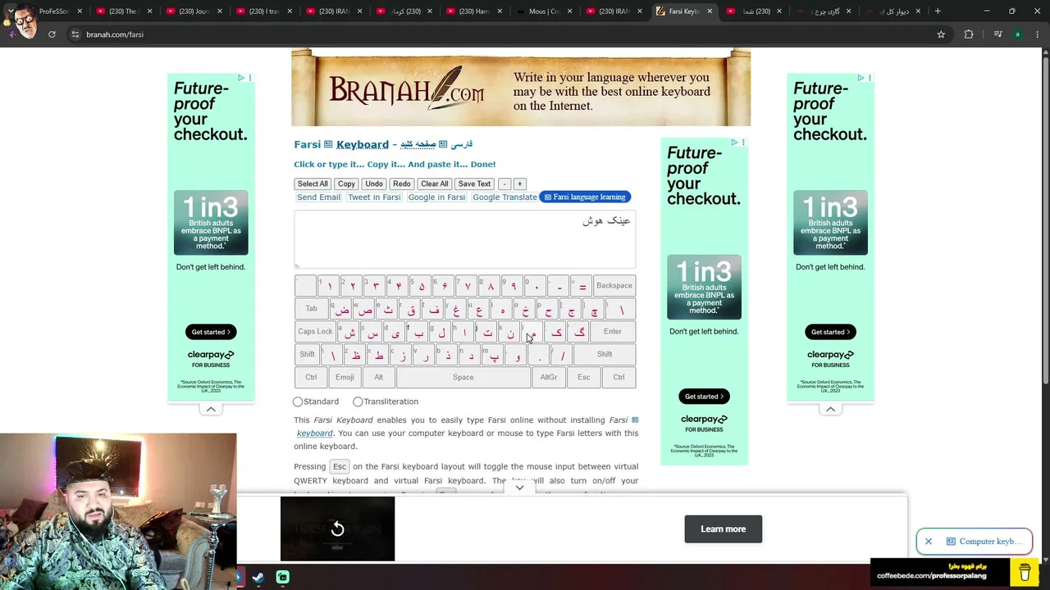Hit the virtual Enter key
1050x590 pixels.
pyautogui.click(x=613, y=331)
